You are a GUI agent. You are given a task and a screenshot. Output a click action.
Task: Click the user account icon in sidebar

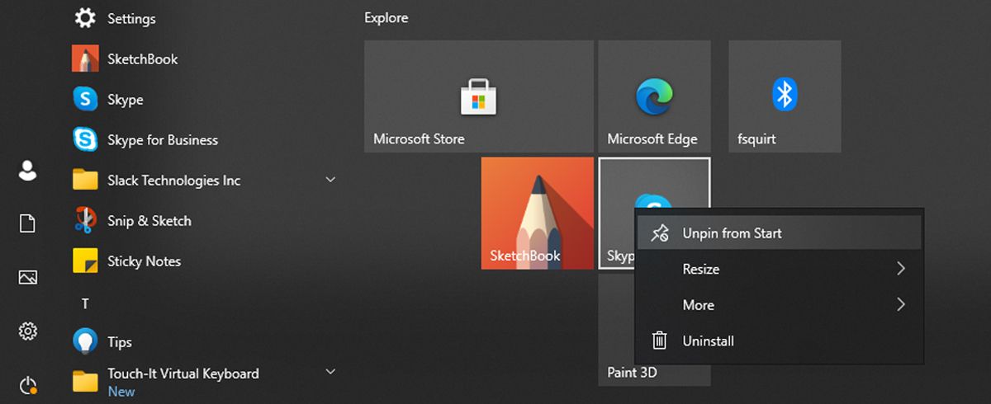[x=27, y=171]
